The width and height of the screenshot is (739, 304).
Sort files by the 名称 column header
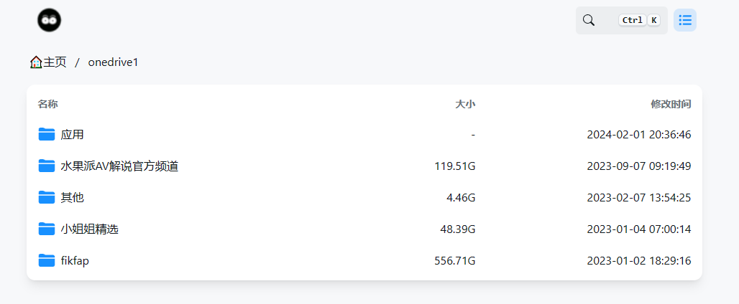pos(48,104)
